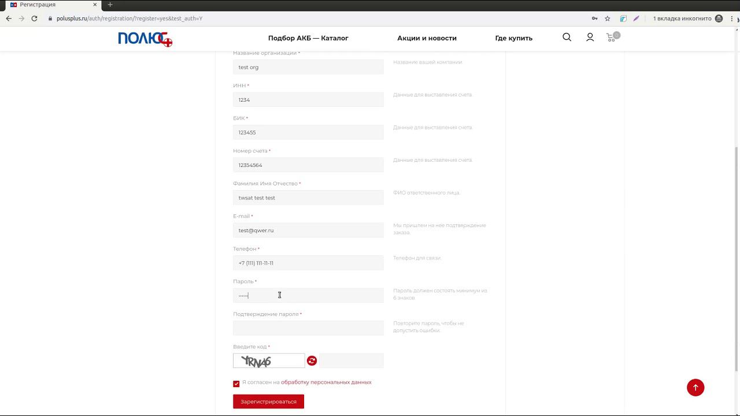Go back with the browser back arrow
The image size is (740, 416).
pos(9,18)
